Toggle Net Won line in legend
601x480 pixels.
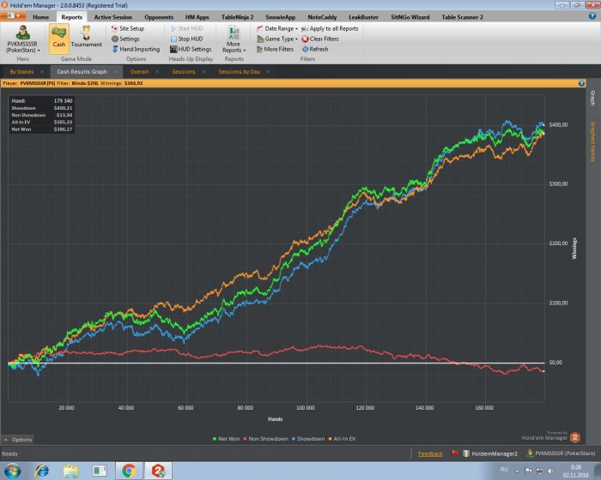click(227, 438)
